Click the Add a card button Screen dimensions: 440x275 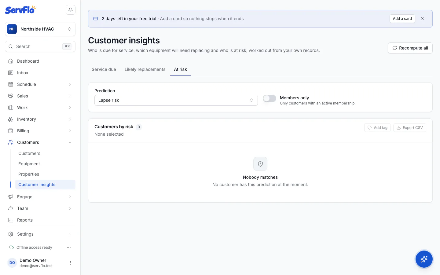click(402, 19)
